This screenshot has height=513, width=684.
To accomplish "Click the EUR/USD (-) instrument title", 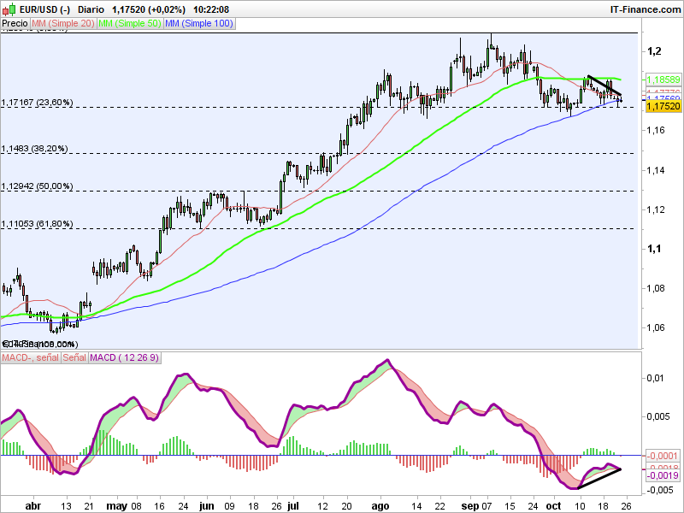I will click(x=45, y=9).
